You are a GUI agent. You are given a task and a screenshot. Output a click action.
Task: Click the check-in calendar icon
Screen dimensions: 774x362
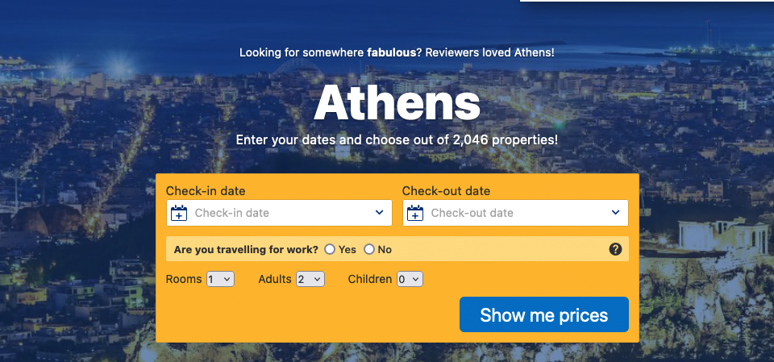pyautogui.click(x=179, y=213)
